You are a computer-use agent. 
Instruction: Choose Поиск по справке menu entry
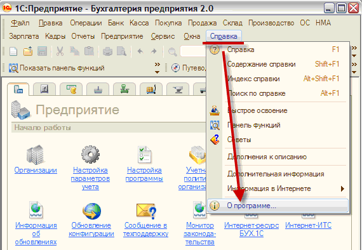click(278, 93)
